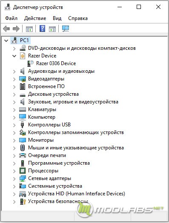Expand Аудиовходы и аудиовыходы

click(x=14, y=71)
